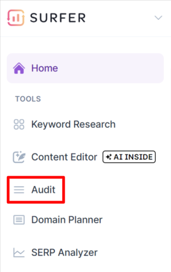
Task: Open Keyword Research tool
Action: pyautogui.click(x=73, y=124)
